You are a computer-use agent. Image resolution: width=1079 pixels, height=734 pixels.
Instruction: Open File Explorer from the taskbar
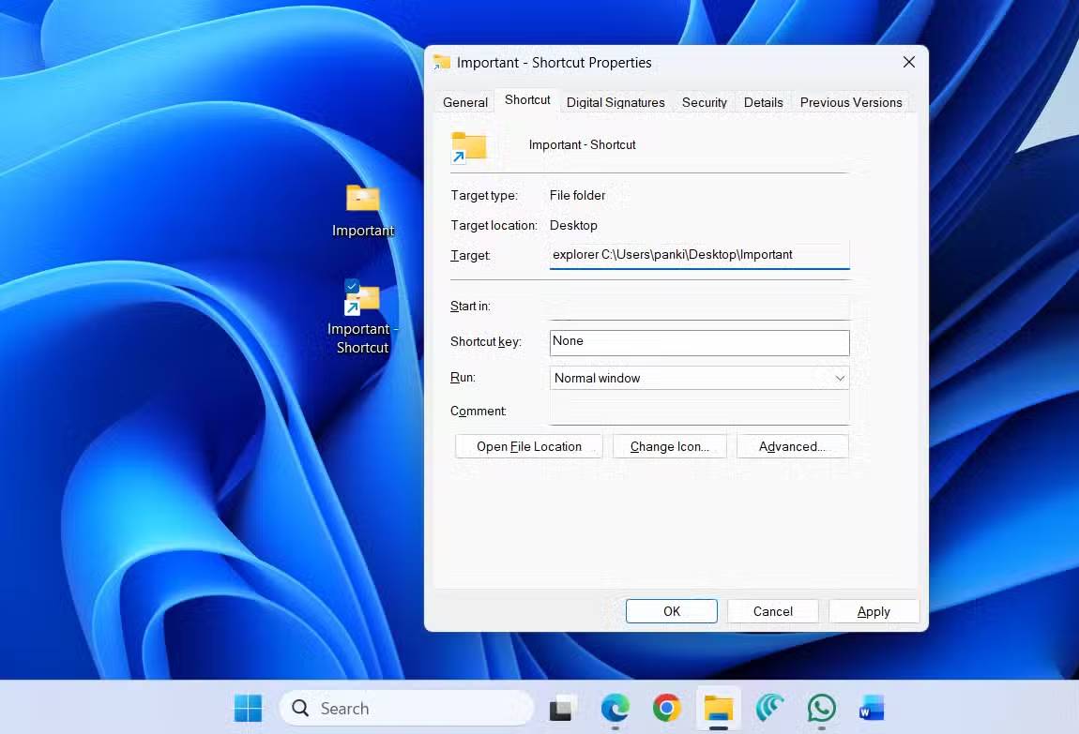pyautogui.click(x=718, y=708)
